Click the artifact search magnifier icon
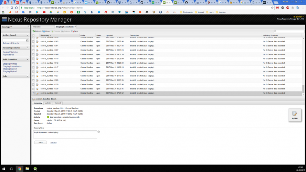The image size is (306, 172). click(27, 40)
